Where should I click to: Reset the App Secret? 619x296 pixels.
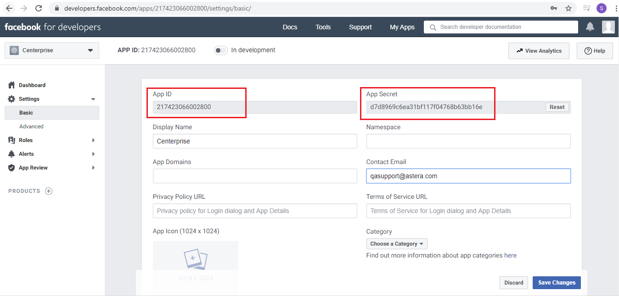point(557,107)
